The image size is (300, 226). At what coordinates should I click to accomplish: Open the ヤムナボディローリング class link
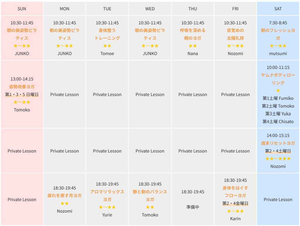[x=278, y=79]
